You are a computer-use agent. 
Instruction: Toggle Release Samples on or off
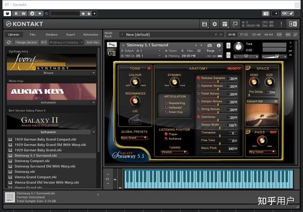point(198,78)
